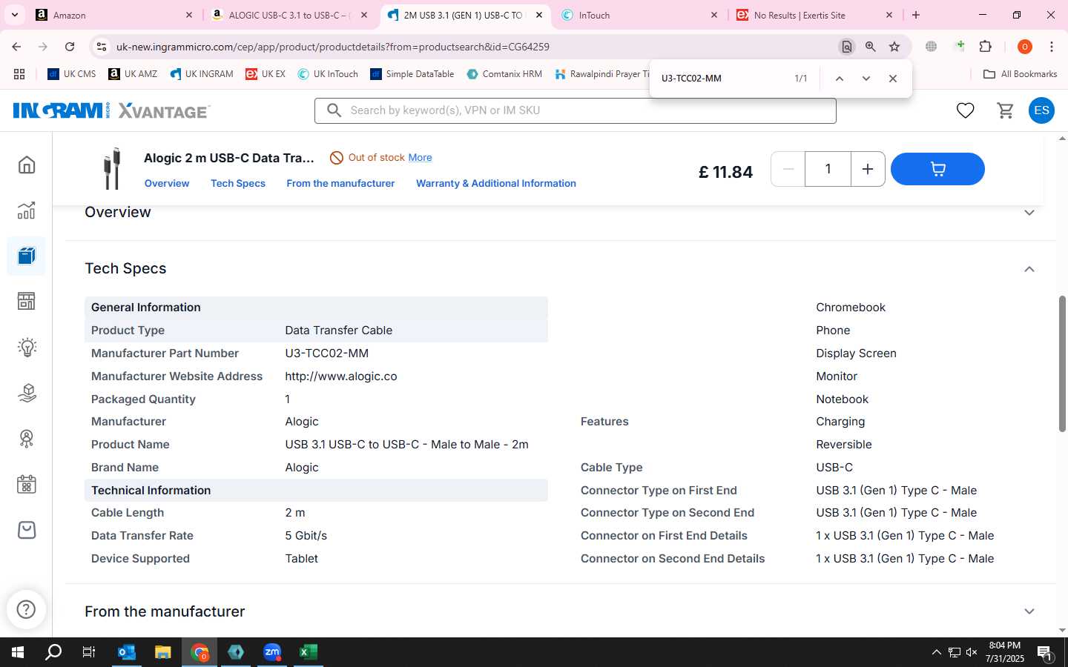
Task: Open File Explorer from the taskbar
Action: coord(162,652)
